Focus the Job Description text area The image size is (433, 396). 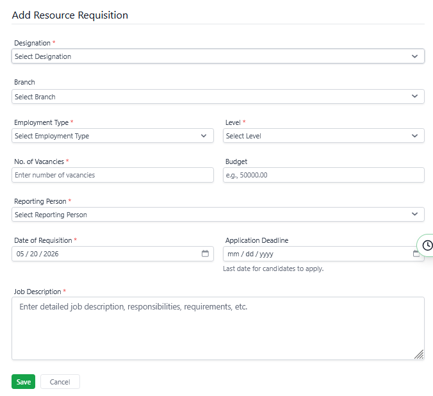point(218,328)
